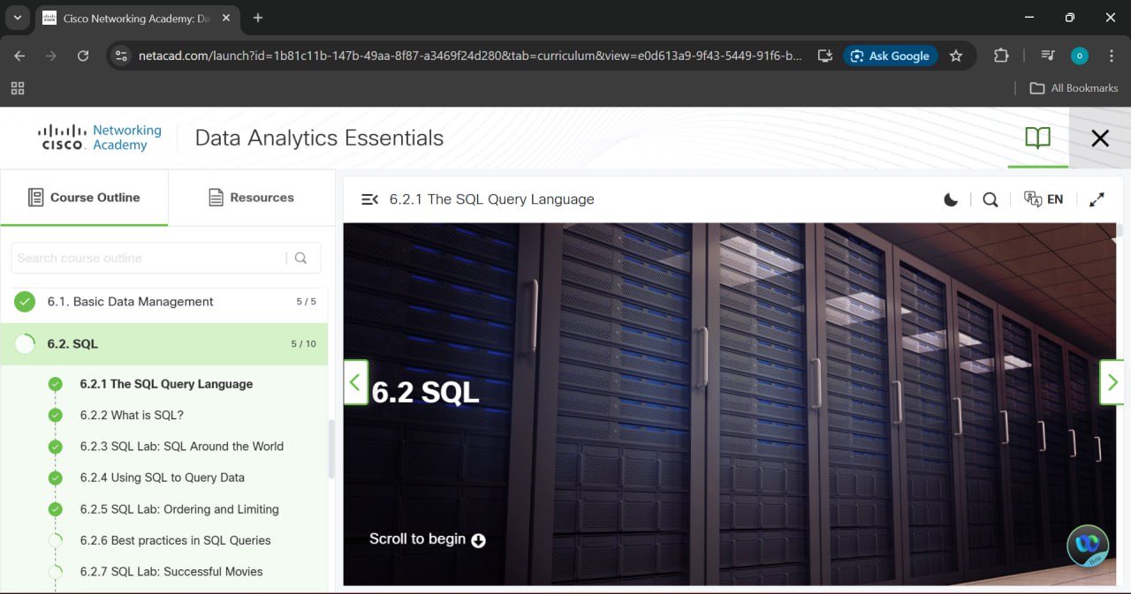
Task: Open a new browser tab
Action: 258,18
